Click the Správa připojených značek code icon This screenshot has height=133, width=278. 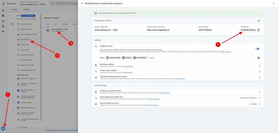coord(96,98)
